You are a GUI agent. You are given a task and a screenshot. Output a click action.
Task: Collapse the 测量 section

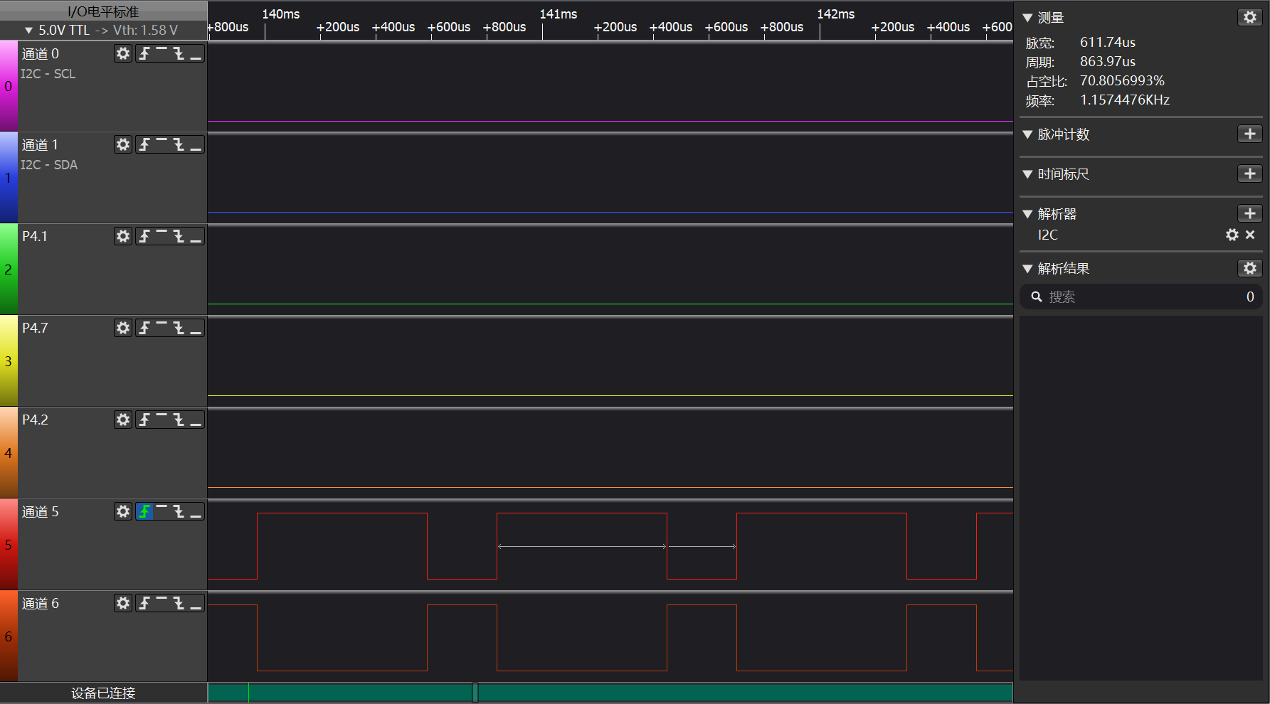pos(1027,18)
